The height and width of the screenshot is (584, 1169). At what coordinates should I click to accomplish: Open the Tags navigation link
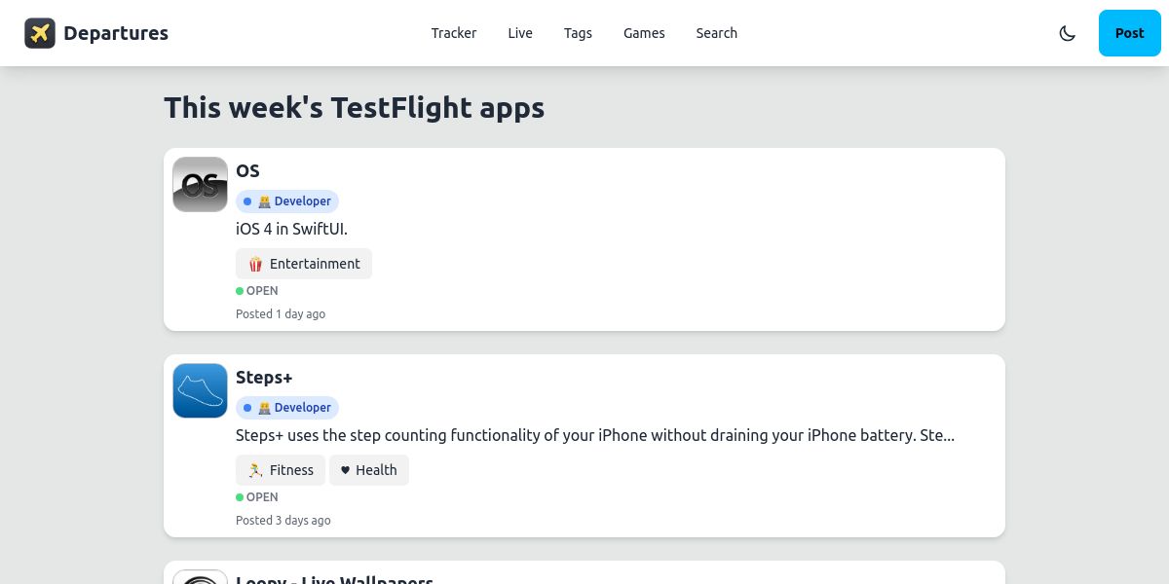click(x=578, y=33)
